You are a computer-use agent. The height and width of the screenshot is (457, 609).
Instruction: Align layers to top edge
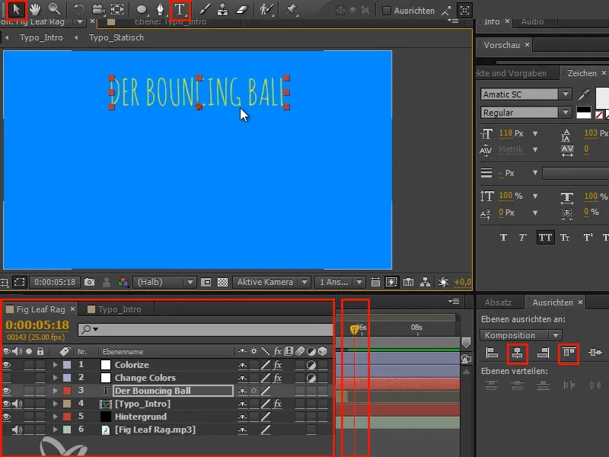tap(569, 353)
